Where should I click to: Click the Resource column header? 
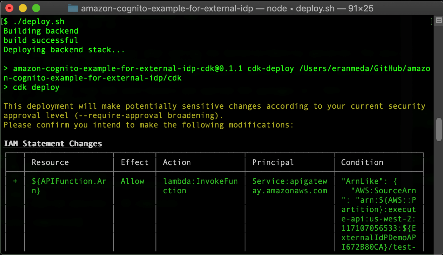point(50,162)
